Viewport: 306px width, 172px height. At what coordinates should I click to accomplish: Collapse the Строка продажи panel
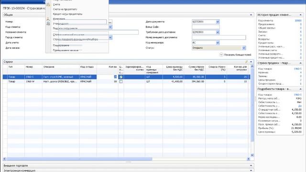tap(301, 63)
